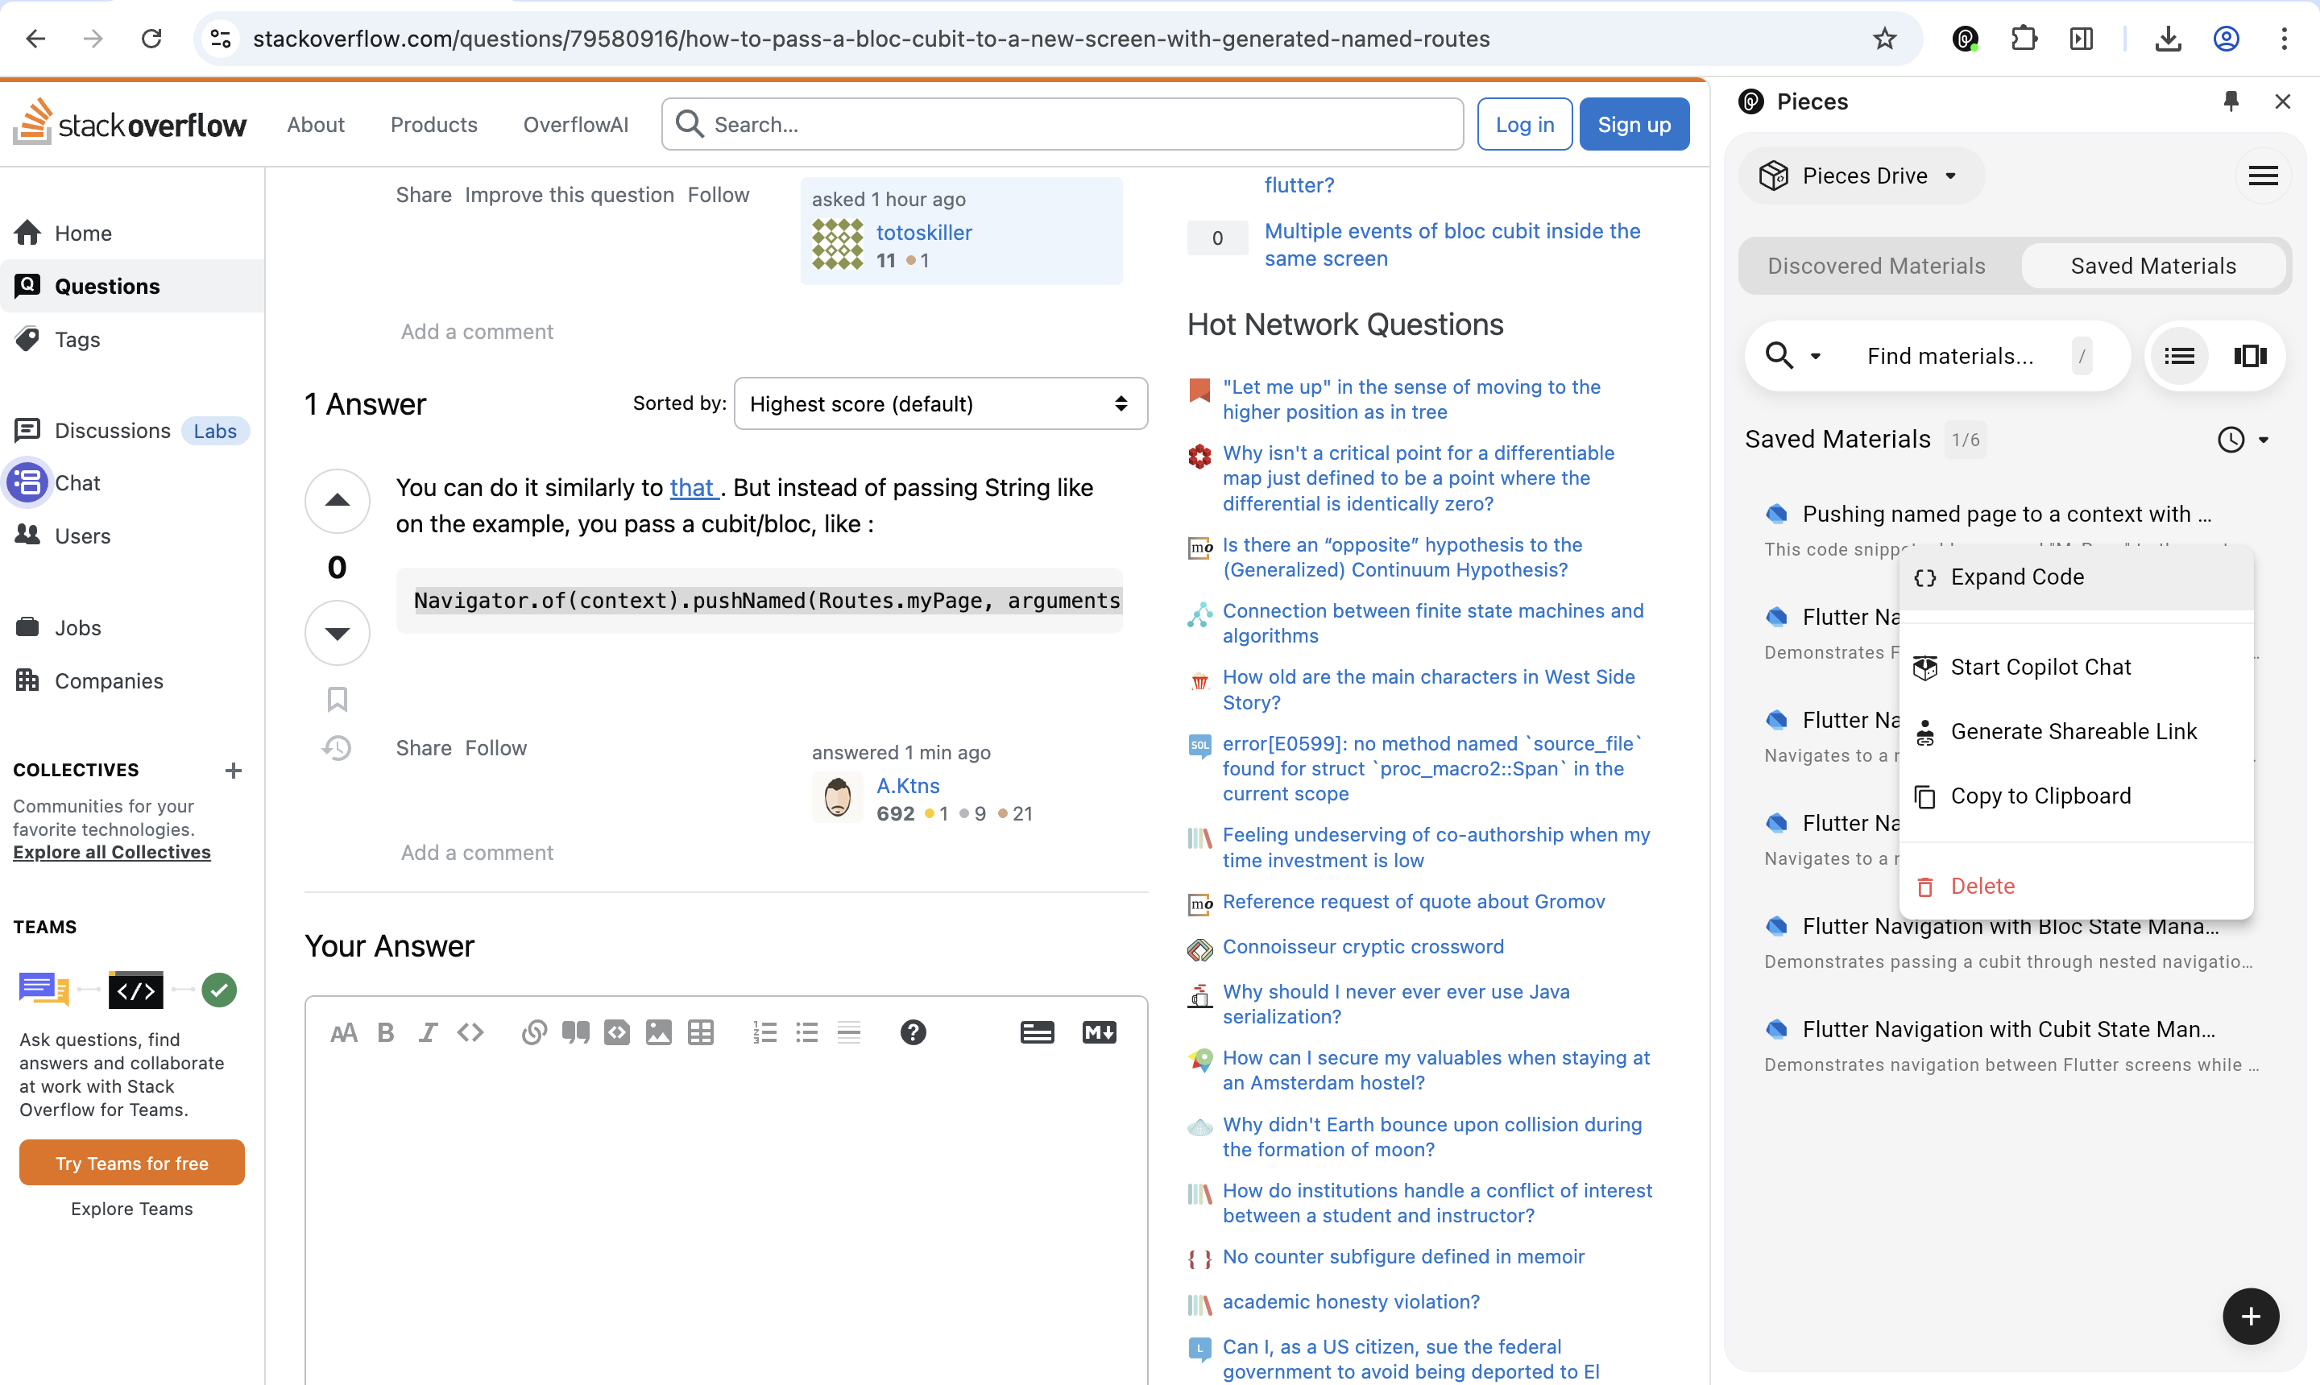Switch to Discovered Materials tab
The width and height of the screenshot is (2320, 1385).
point(1875,266)
